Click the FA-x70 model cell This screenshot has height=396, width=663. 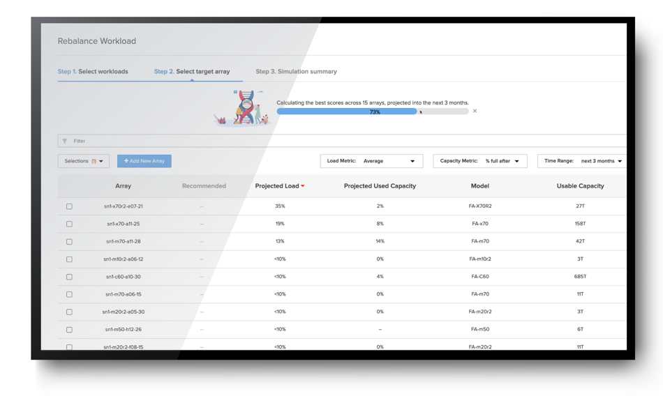[x=480, y=224]
